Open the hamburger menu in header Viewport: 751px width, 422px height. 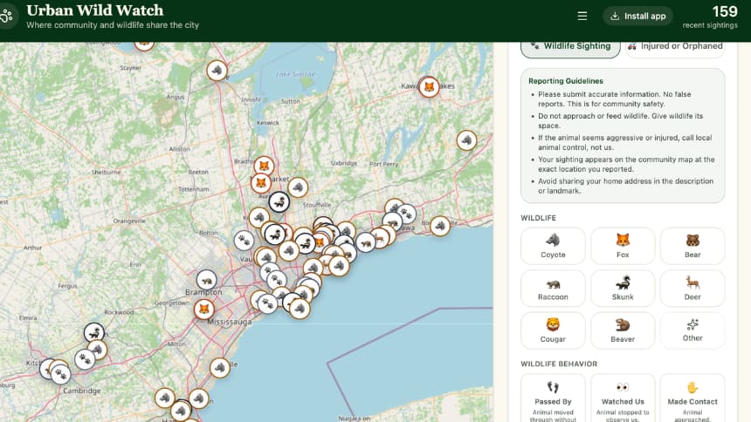point(582,17)
